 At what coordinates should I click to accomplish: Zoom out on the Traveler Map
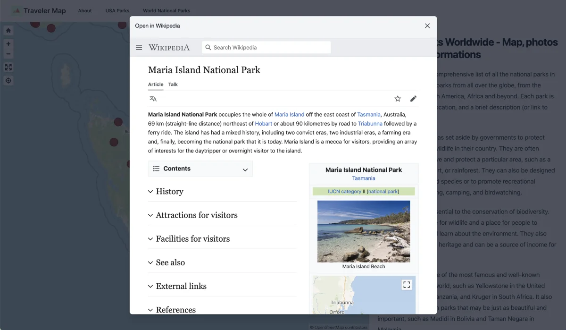(x=8, y=54)
